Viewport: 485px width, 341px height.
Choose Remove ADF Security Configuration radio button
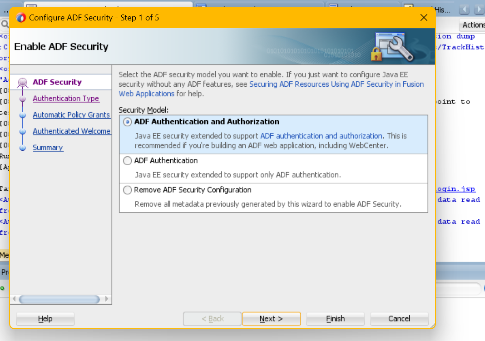[127, 190]
